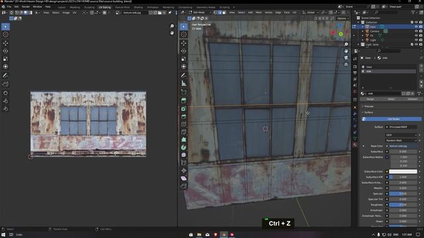Expand the Preview panel

point(368,106)
